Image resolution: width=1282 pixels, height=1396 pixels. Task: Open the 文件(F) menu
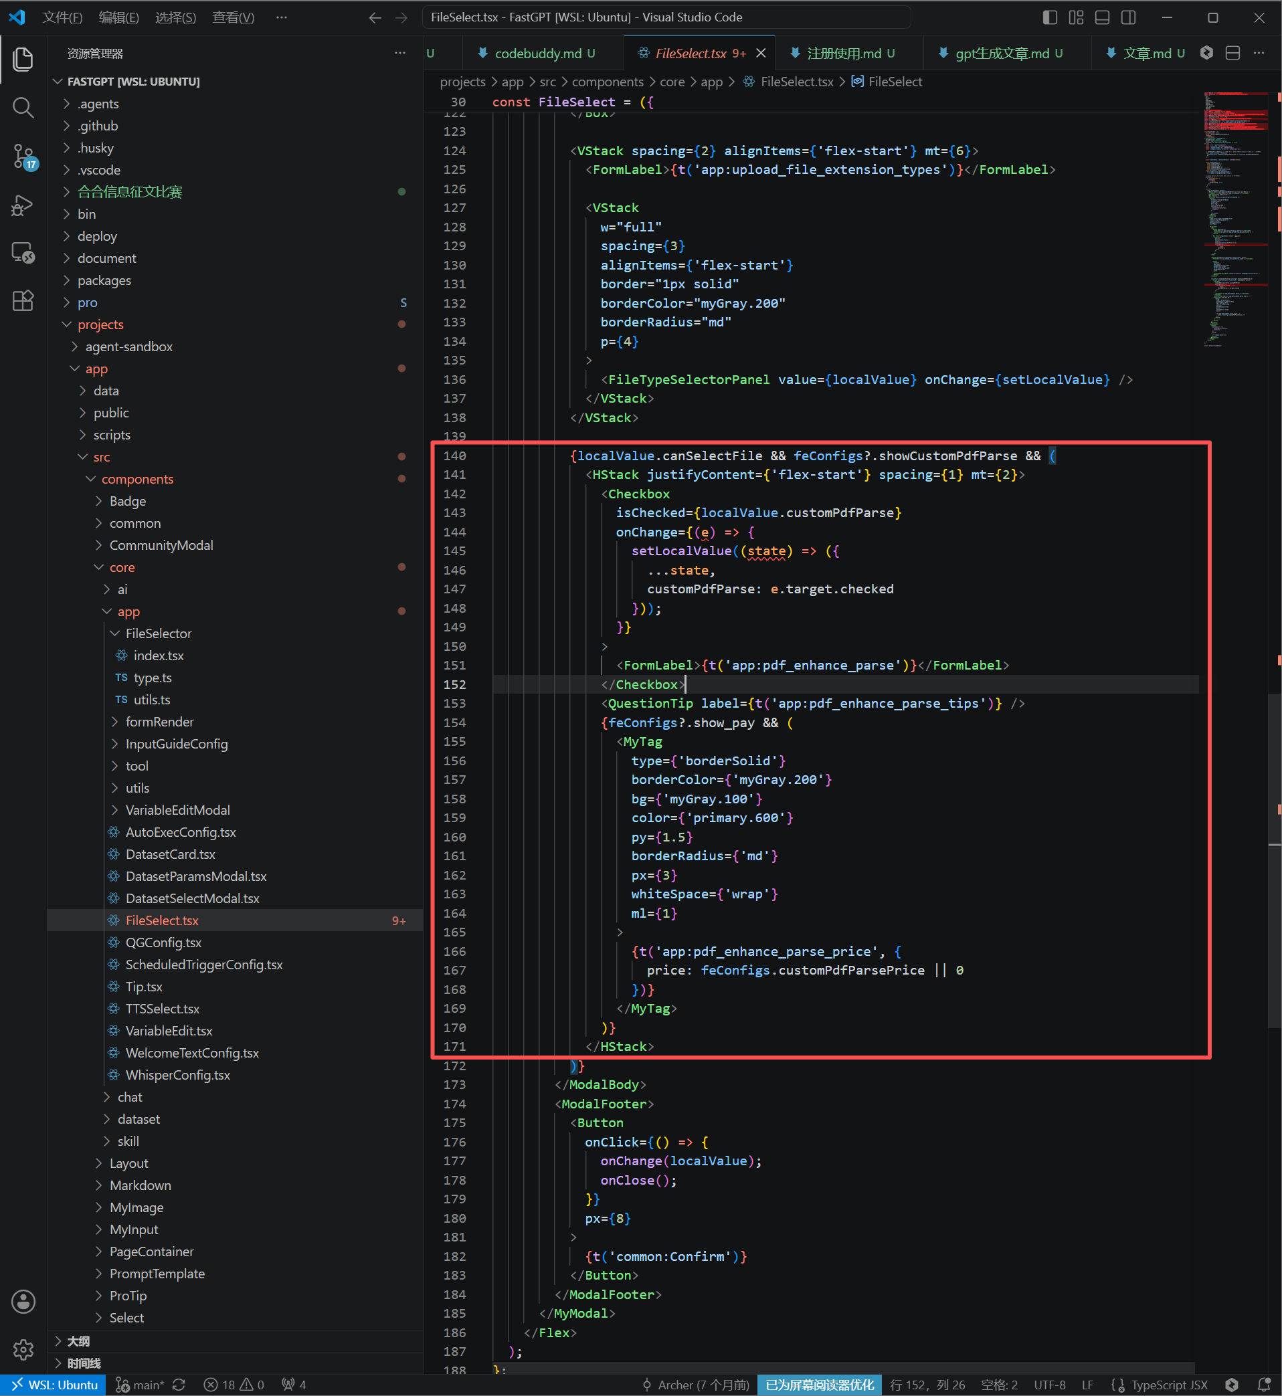pos(62,17)
